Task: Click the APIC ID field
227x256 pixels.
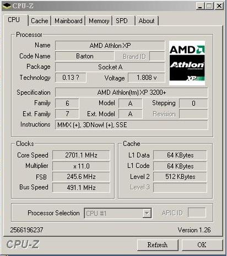Action: click(197, 213)
